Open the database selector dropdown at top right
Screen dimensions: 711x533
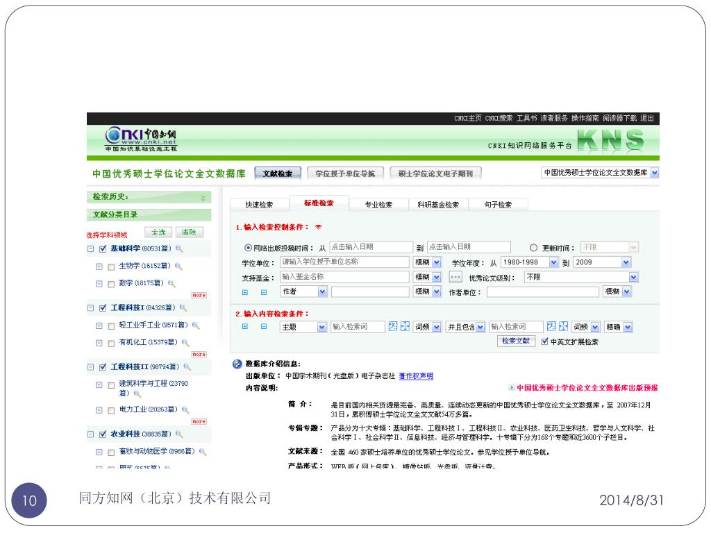point(654,173)
